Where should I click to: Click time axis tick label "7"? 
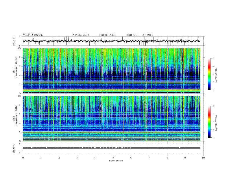click(x=149, y=158)
